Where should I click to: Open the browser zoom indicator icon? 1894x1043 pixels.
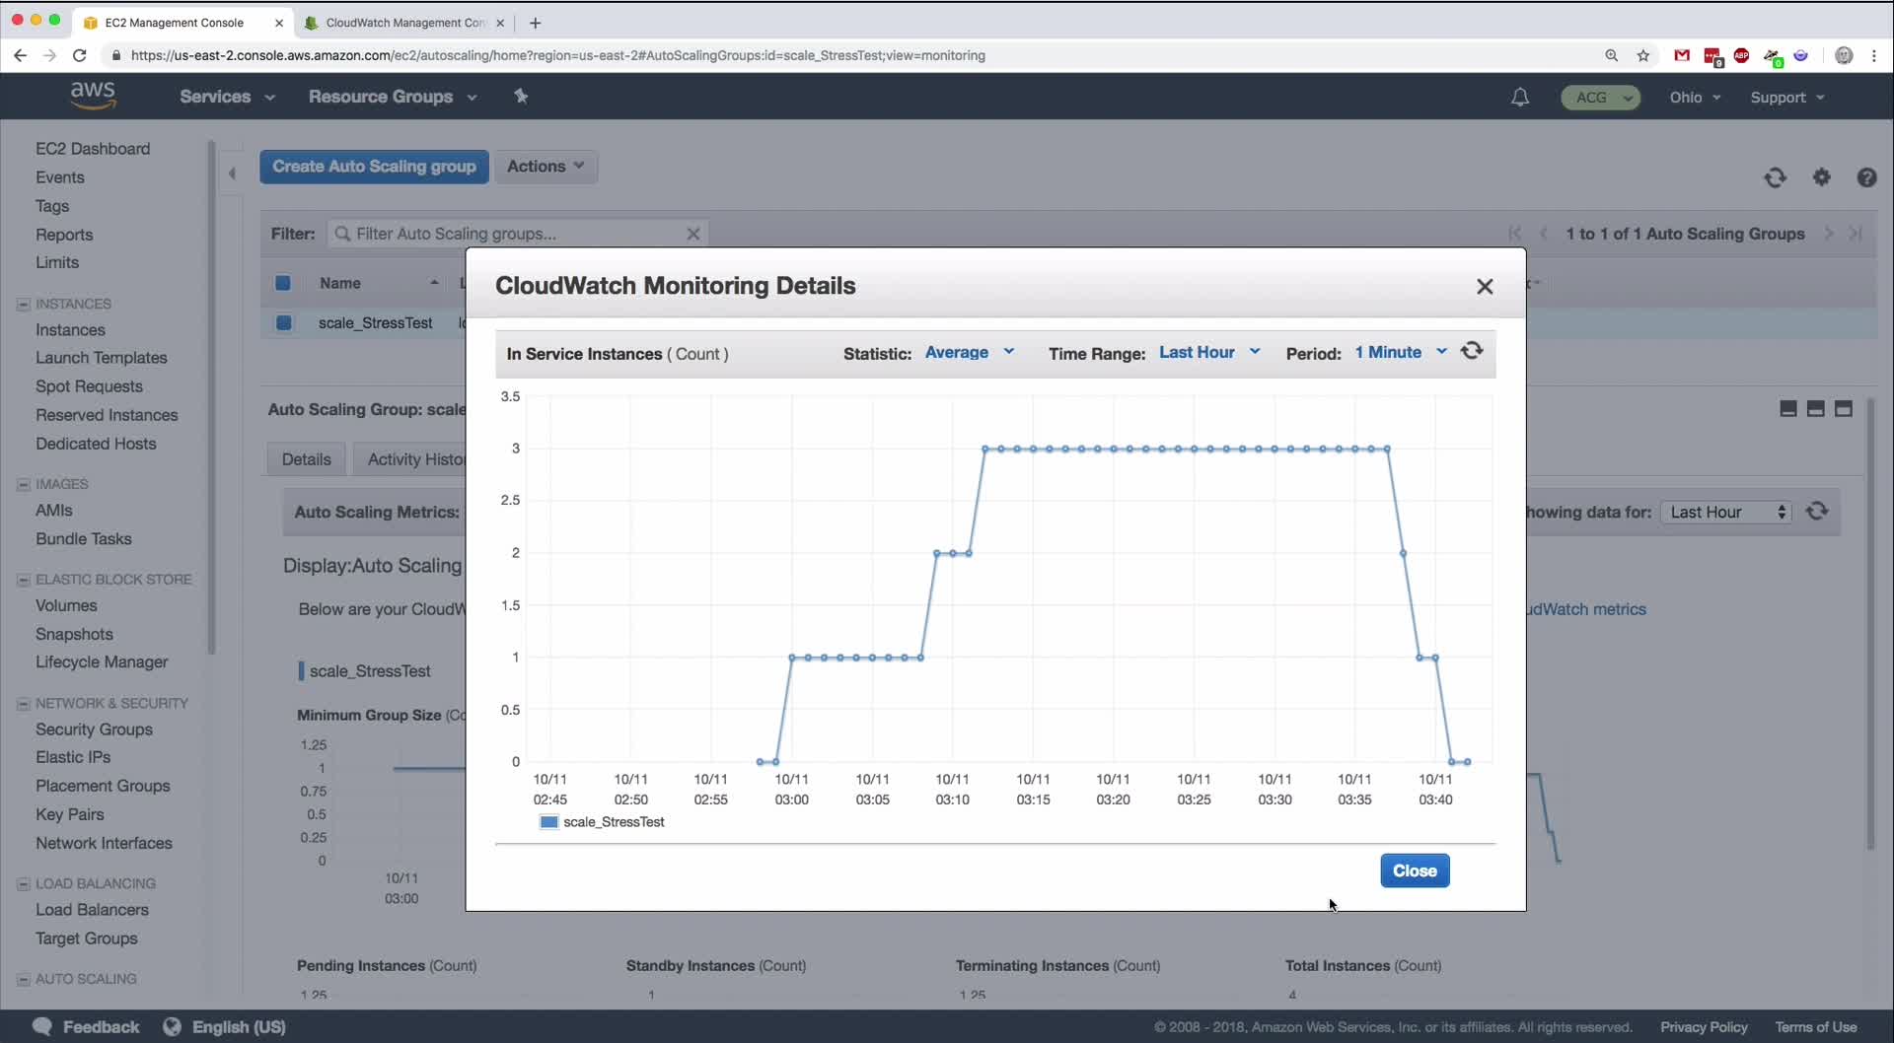pyautogui.click(x=1612, y=55)
